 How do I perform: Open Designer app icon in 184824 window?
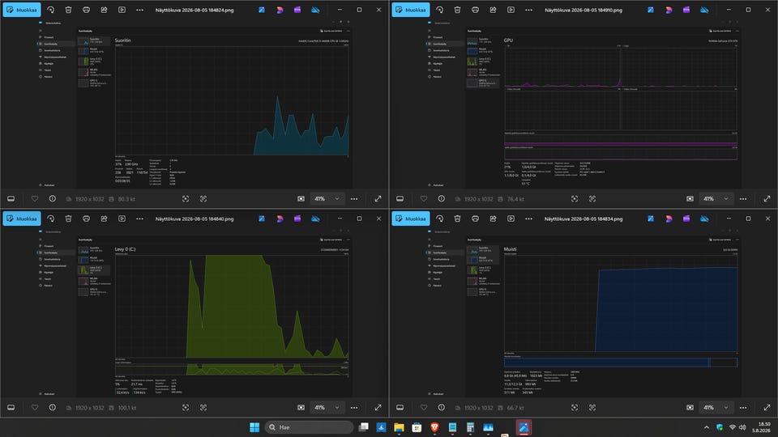pos(280,10)
